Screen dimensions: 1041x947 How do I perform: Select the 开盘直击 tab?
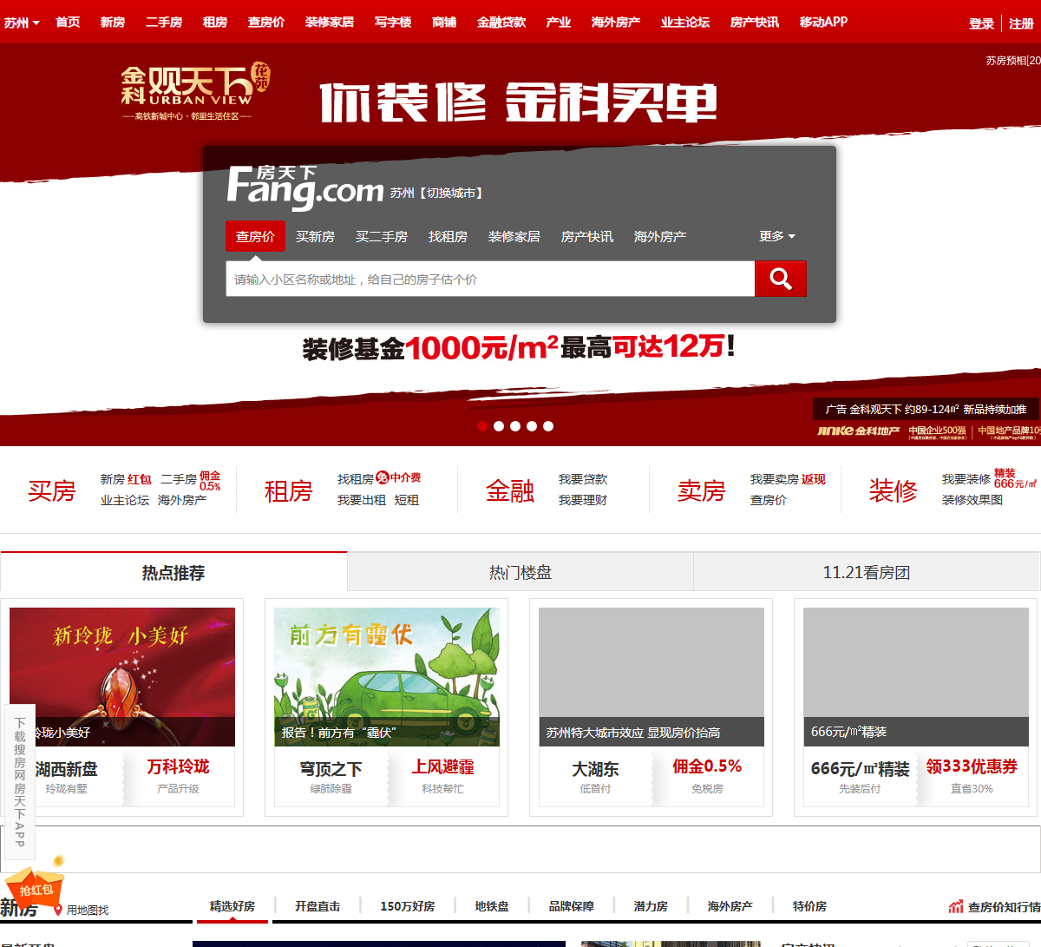pos(318,906)
